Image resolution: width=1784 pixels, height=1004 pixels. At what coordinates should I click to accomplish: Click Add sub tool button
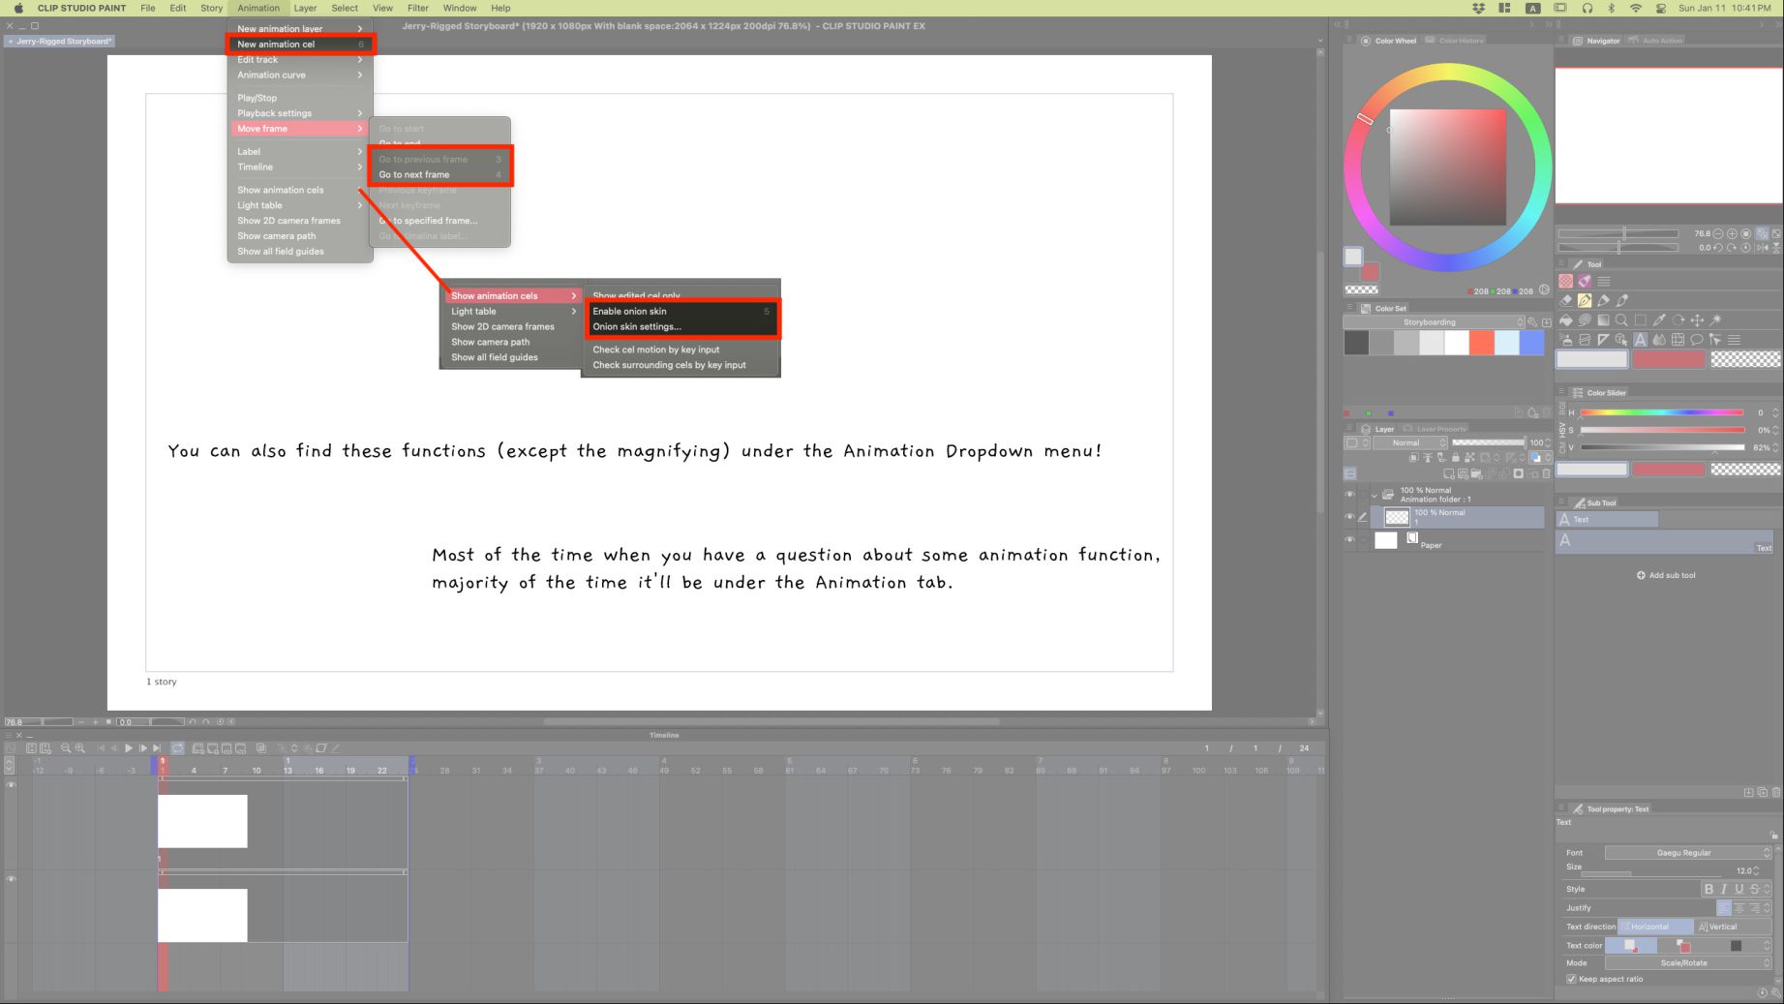(1666, 575)
